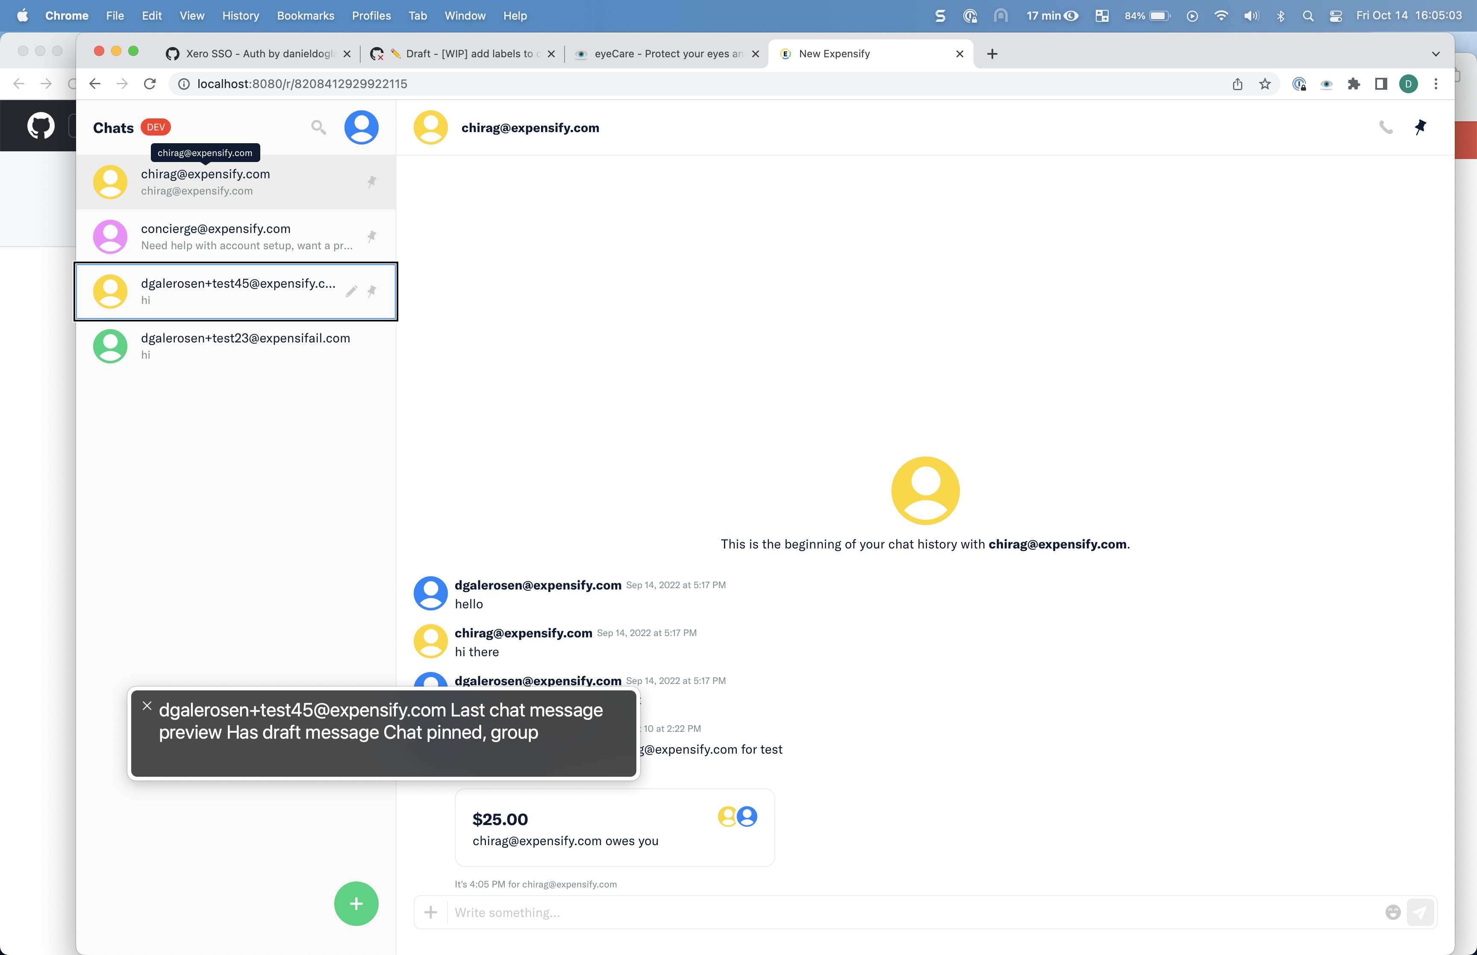This screenshot has height=955, width=1477.
Task: View site information icon in address bar
Action: (x=183, y=84)
